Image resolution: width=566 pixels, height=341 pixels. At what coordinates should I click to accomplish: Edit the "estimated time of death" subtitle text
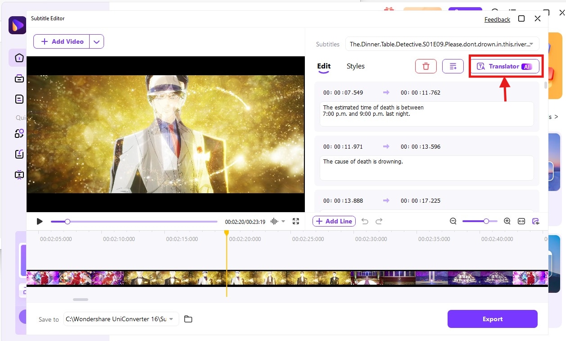pyautogui.click(x=426, y=114)
